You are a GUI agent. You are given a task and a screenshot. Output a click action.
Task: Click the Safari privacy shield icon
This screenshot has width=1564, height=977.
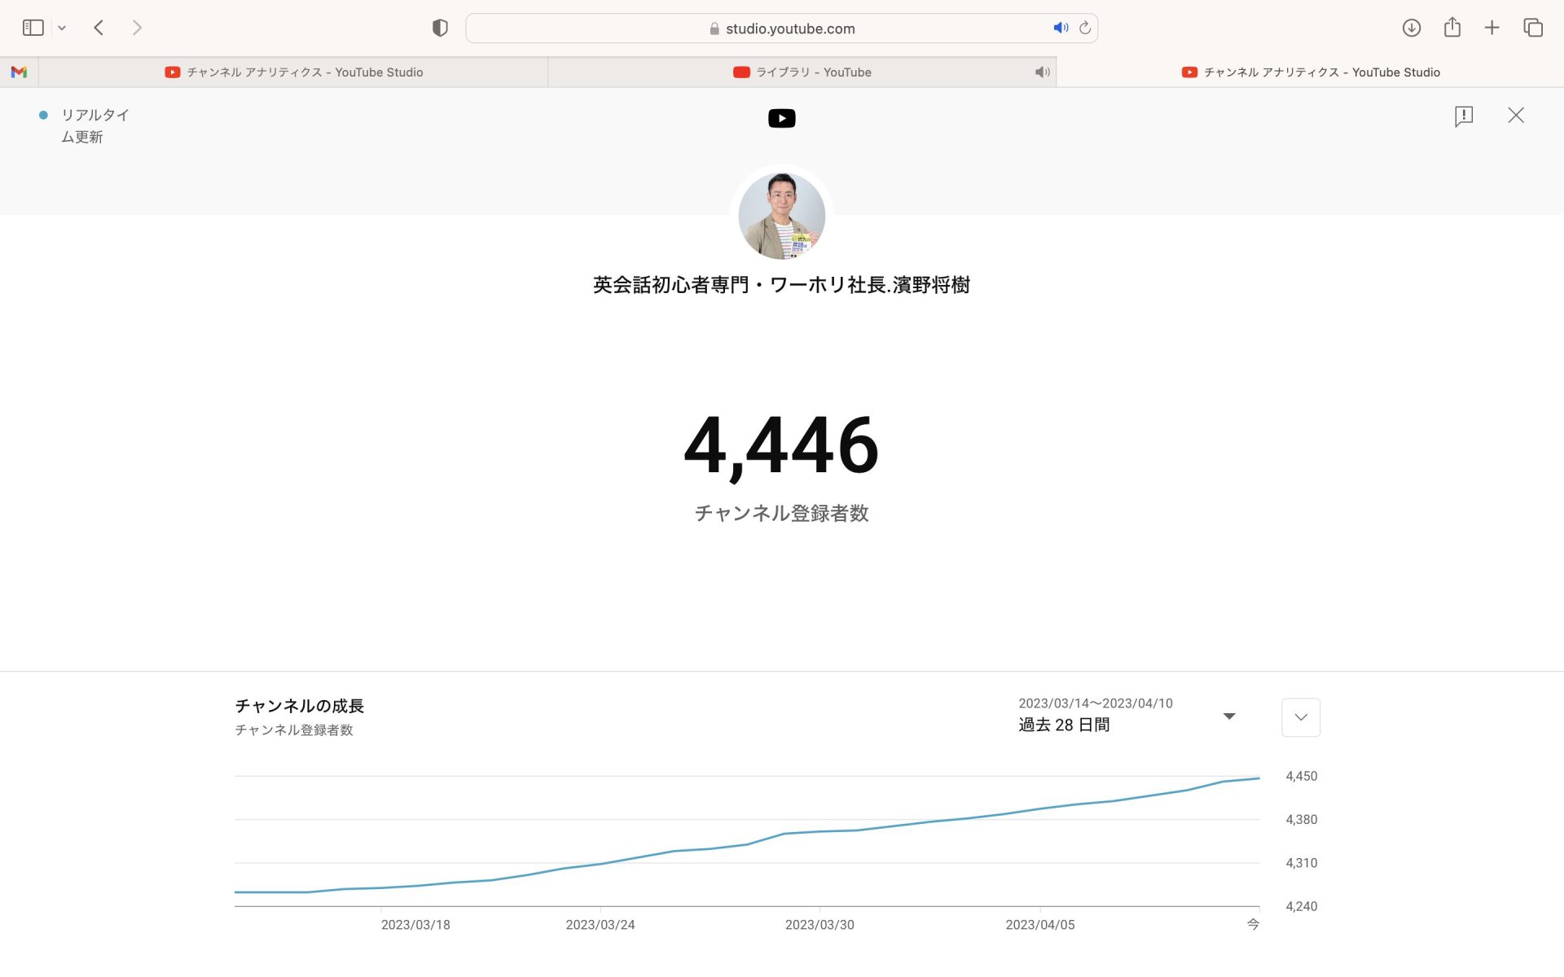click(x=440, y=28)
